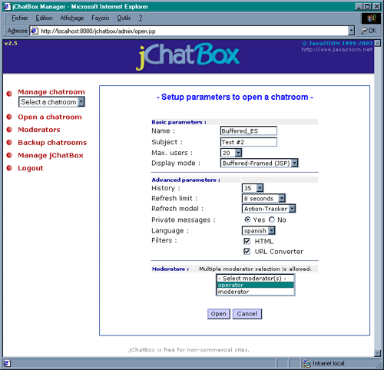
Task: Click the Cancel button
Action: point(247,314)
